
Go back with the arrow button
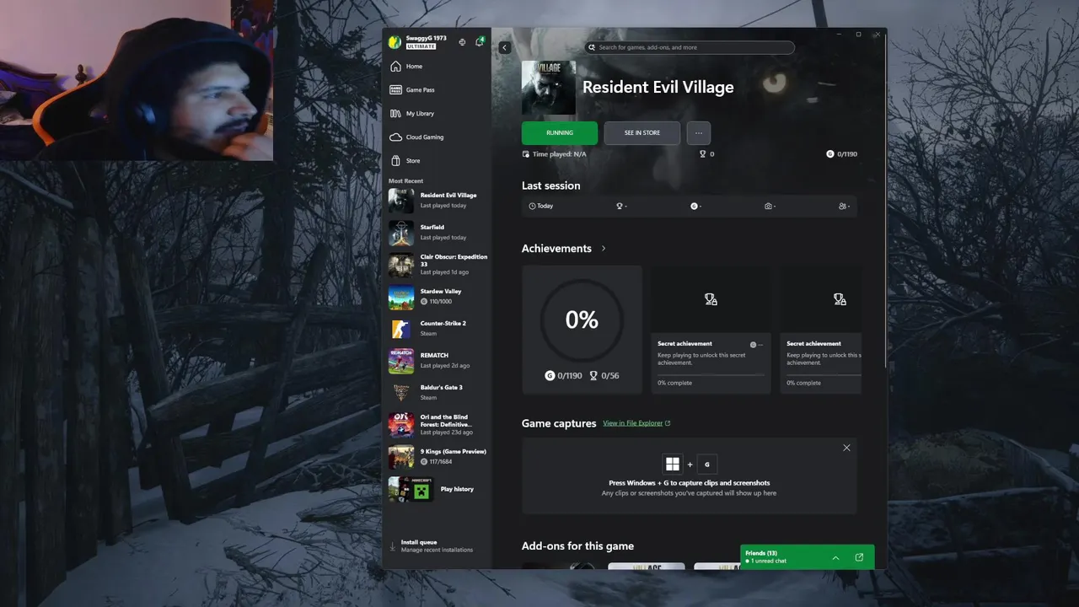tap(504, 48)
